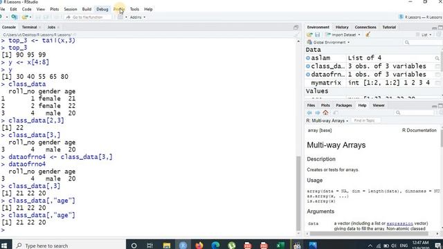Open the expression link in Help
This screenshot has height=249, width=443.
(399, 223)
